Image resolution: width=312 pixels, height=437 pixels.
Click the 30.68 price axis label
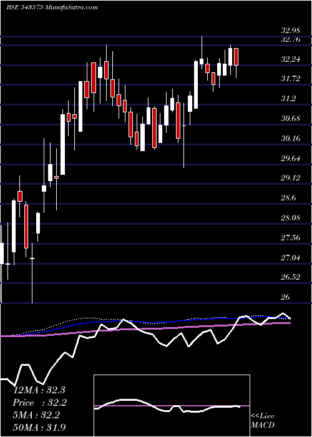click(291, 119)
